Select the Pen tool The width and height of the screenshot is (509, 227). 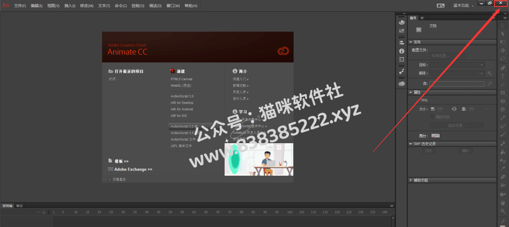(x=503, y=68)
